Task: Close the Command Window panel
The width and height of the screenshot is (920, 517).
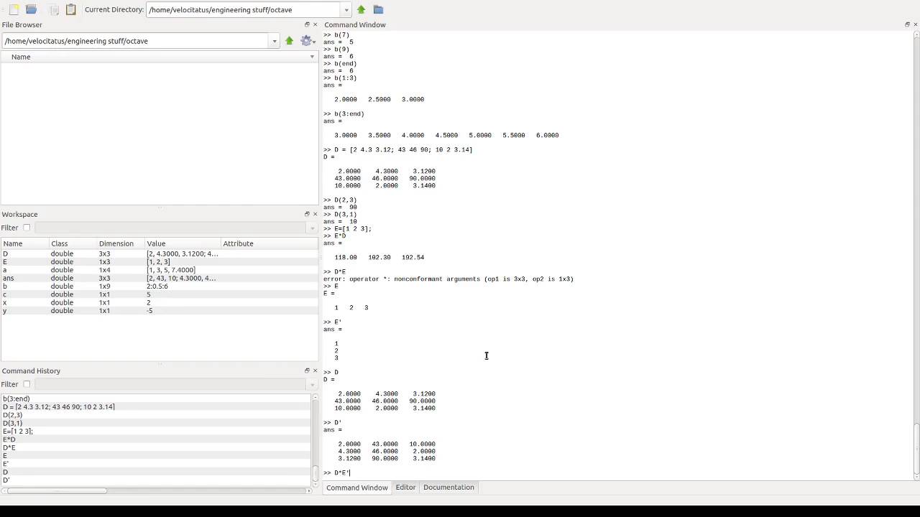Action: click(x=915, y=24)
